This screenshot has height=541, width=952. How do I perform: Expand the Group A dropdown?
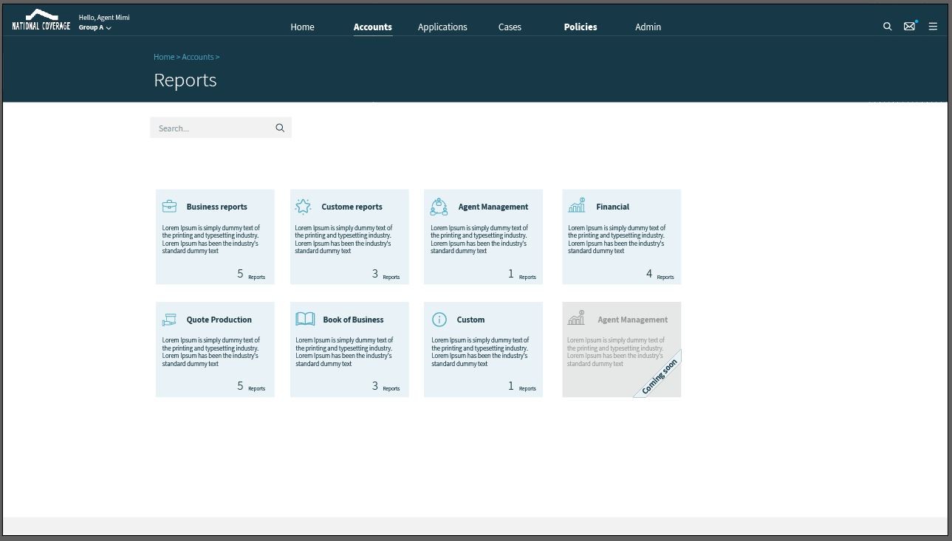[95, 28]
